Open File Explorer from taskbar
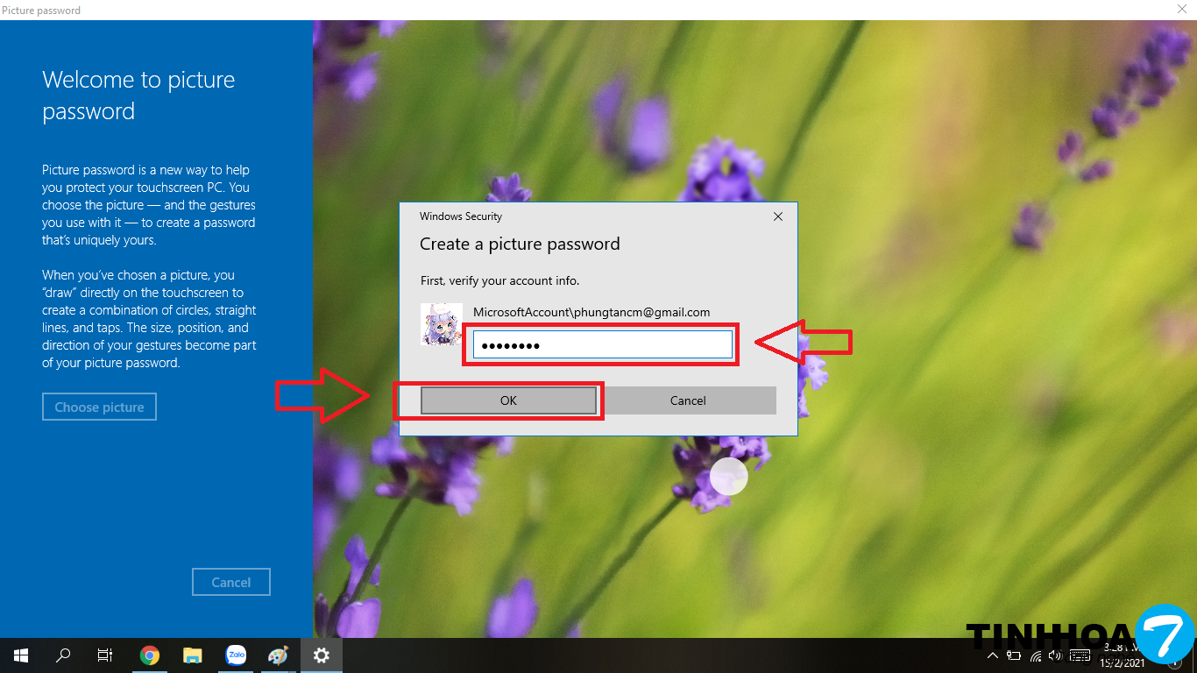This screenshot has width=1197, height=673. [x=193, y=655]
